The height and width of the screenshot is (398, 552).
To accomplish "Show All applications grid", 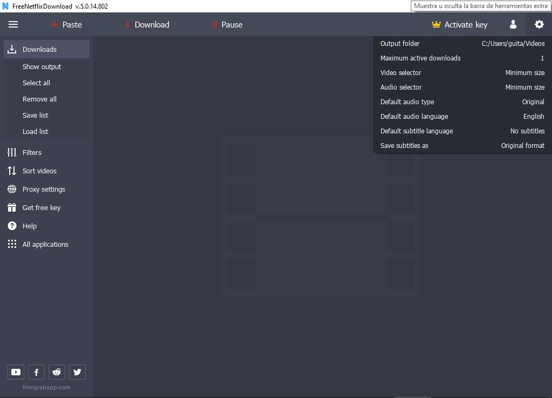I will tap(12, 244).
